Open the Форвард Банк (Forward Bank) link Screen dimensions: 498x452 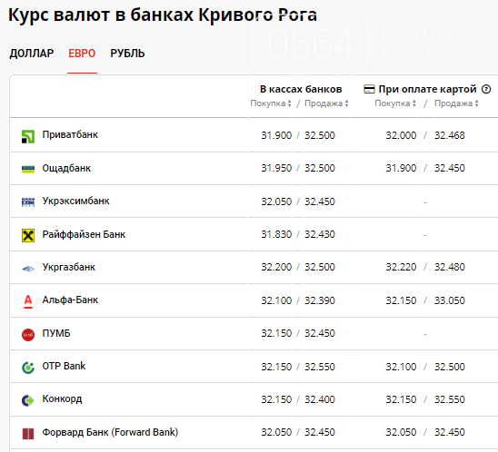[x=110, y=432]
